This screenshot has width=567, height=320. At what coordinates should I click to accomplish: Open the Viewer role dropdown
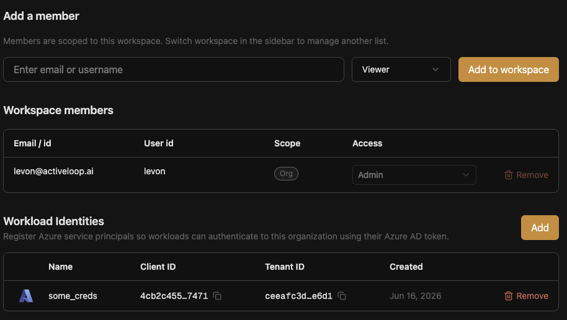click(401, 69)
